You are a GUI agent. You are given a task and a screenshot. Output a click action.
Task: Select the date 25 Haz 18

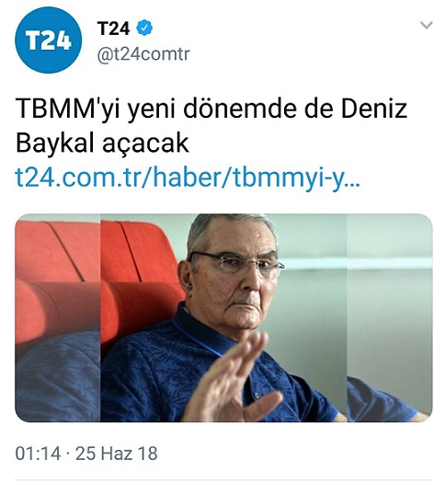pos(117,454)
